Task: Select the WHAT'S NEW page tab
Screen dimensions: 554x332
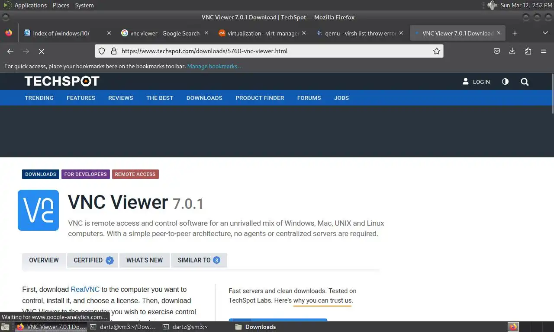Action: pyautogui.click(x=145, y=260)
